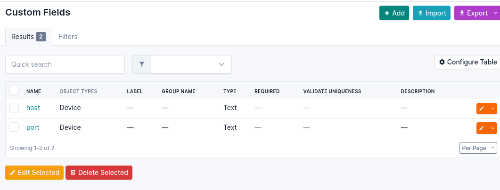Open the saved filter dropdown

[x=191, y=64]
